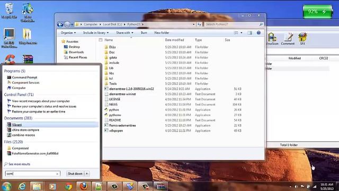Open WinRAR from the taskbar

pos(160,186)
